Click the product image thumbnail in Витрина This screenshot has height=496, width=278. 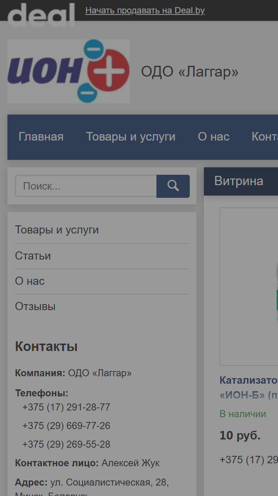(x=249, y=287)
